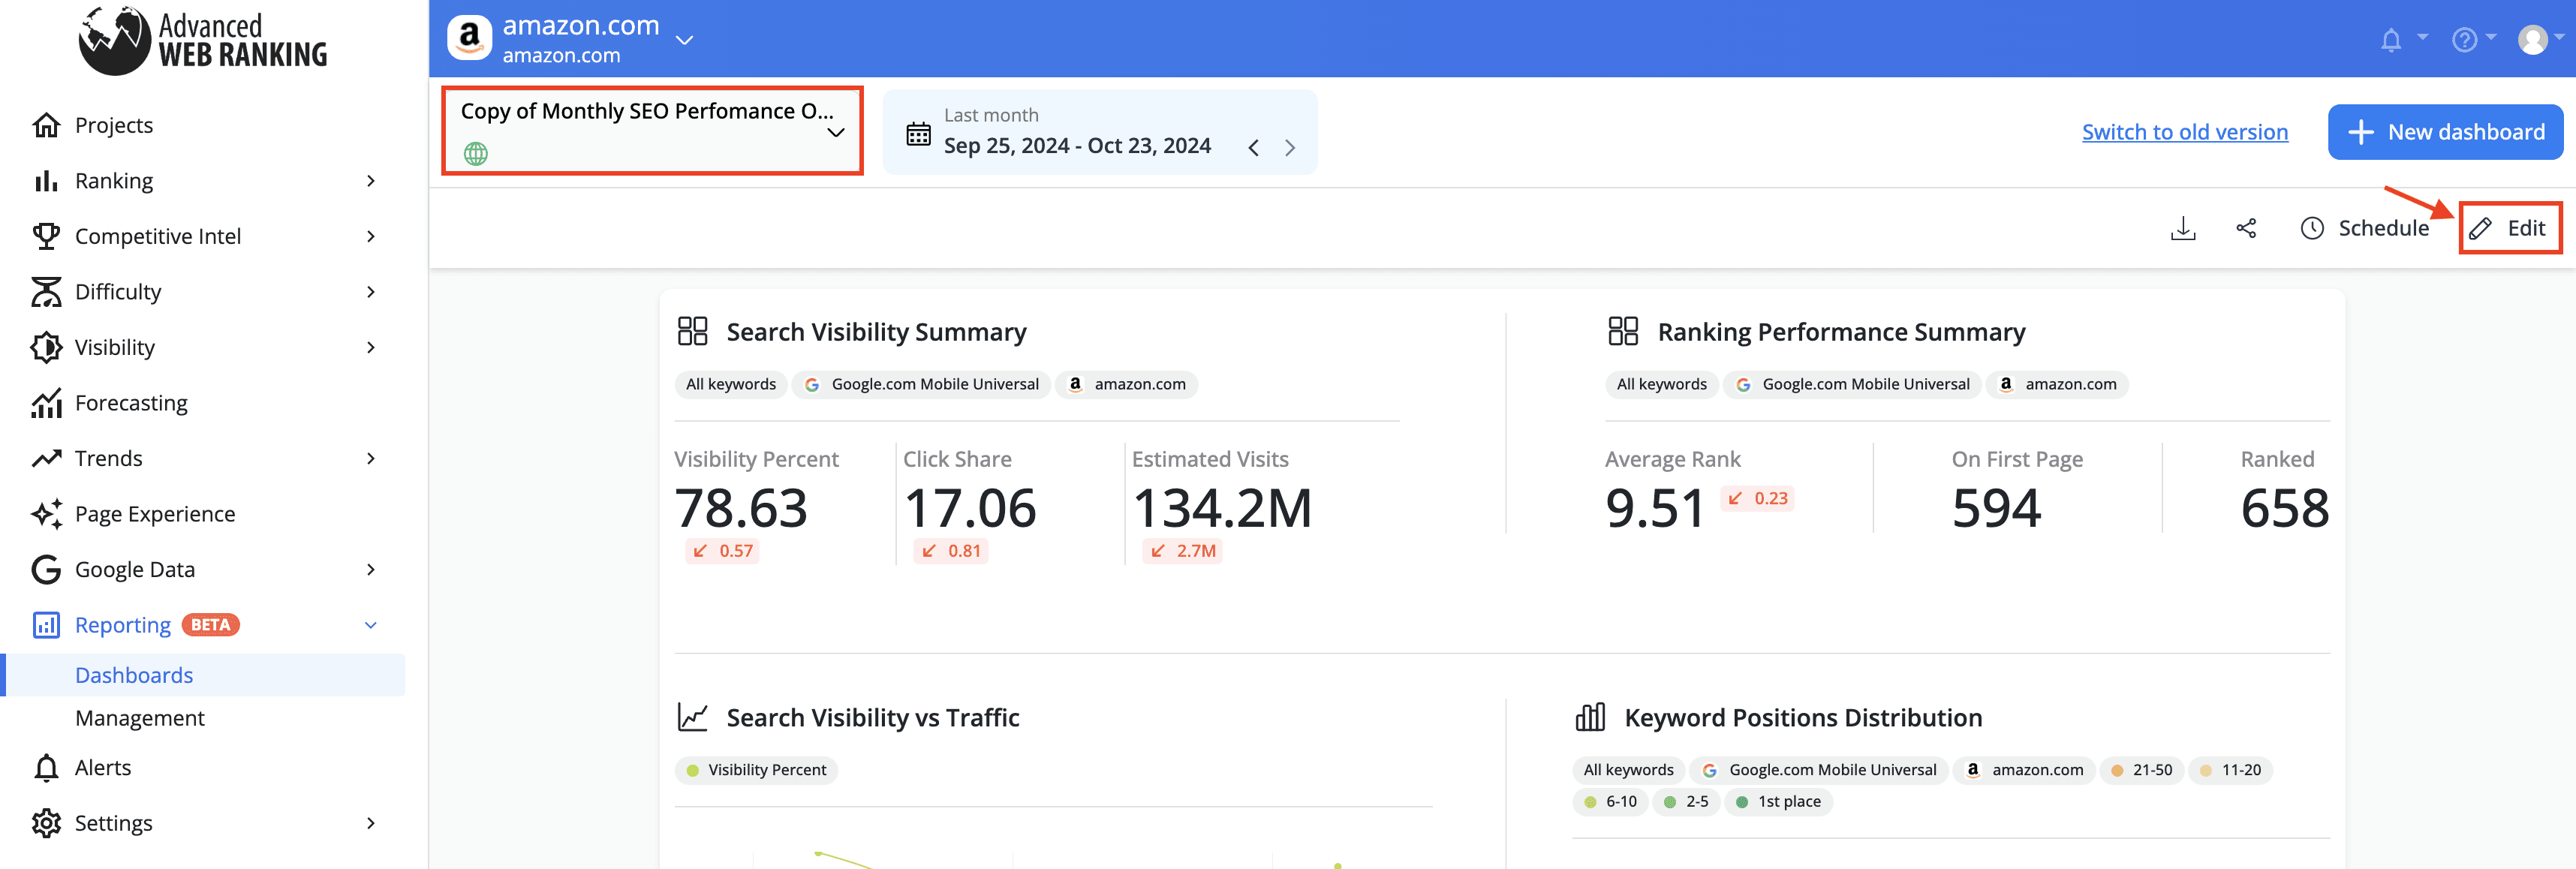Toggle the 11-20 legend series
The height and width of the screenshot is (869, 2576).
[x=2231, y=770]
